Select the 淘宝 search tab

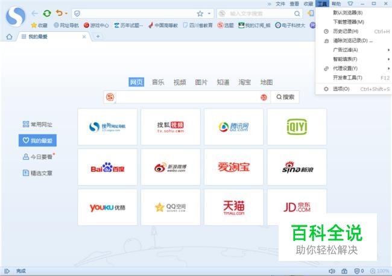point(245,82)
